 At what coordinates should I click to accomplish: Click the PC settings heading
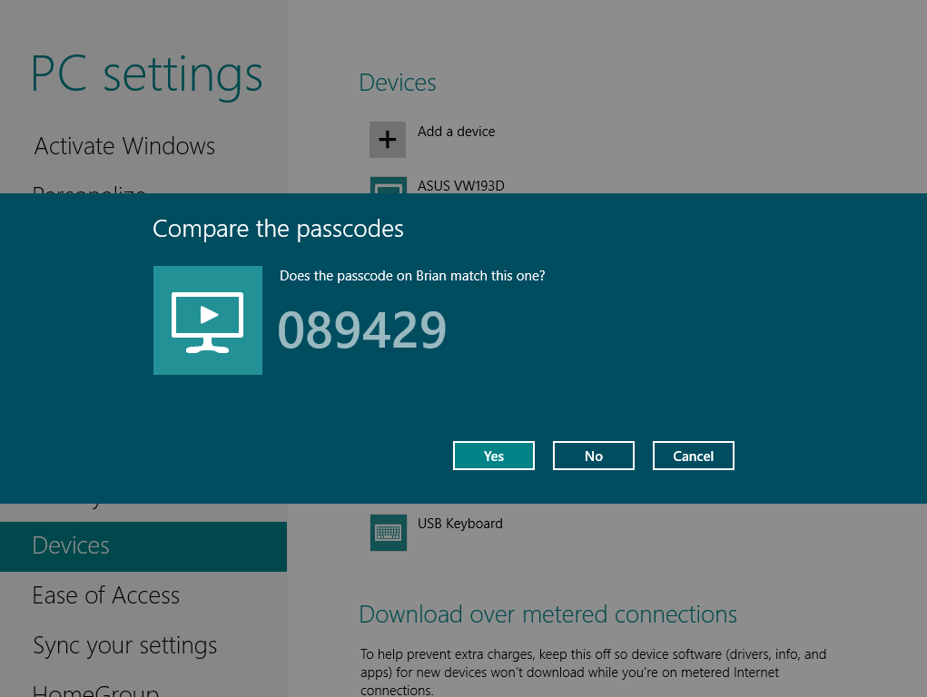click(146, 74)
